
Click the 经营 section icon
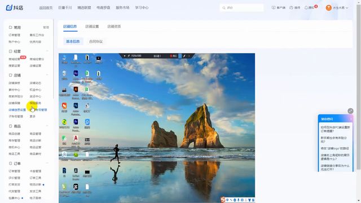click(10, 51)
